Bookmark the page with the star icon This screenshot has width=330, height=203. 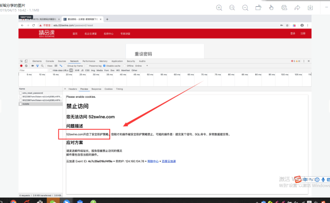point(287,25)
